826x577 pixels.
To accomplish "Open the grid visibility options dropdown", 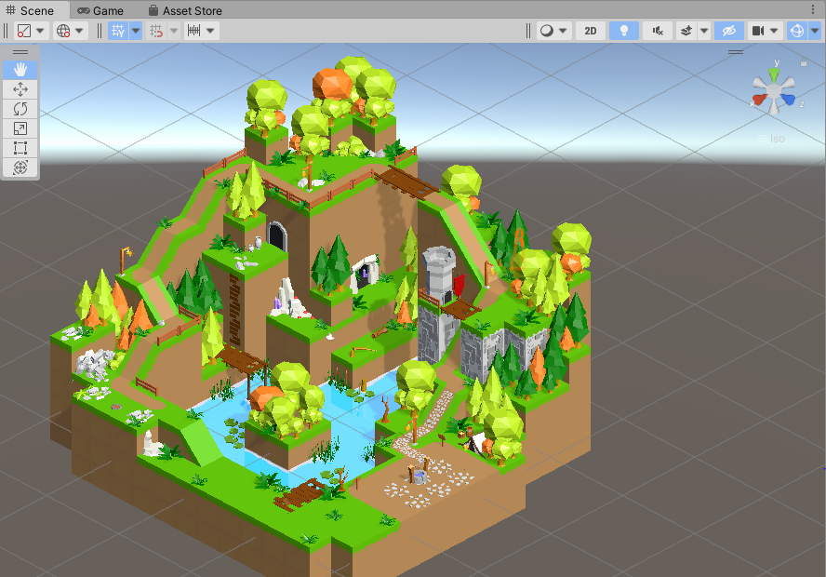I will coord(136,31).
